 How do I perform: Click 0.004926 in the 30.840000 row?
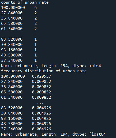(x=41, y=113)
